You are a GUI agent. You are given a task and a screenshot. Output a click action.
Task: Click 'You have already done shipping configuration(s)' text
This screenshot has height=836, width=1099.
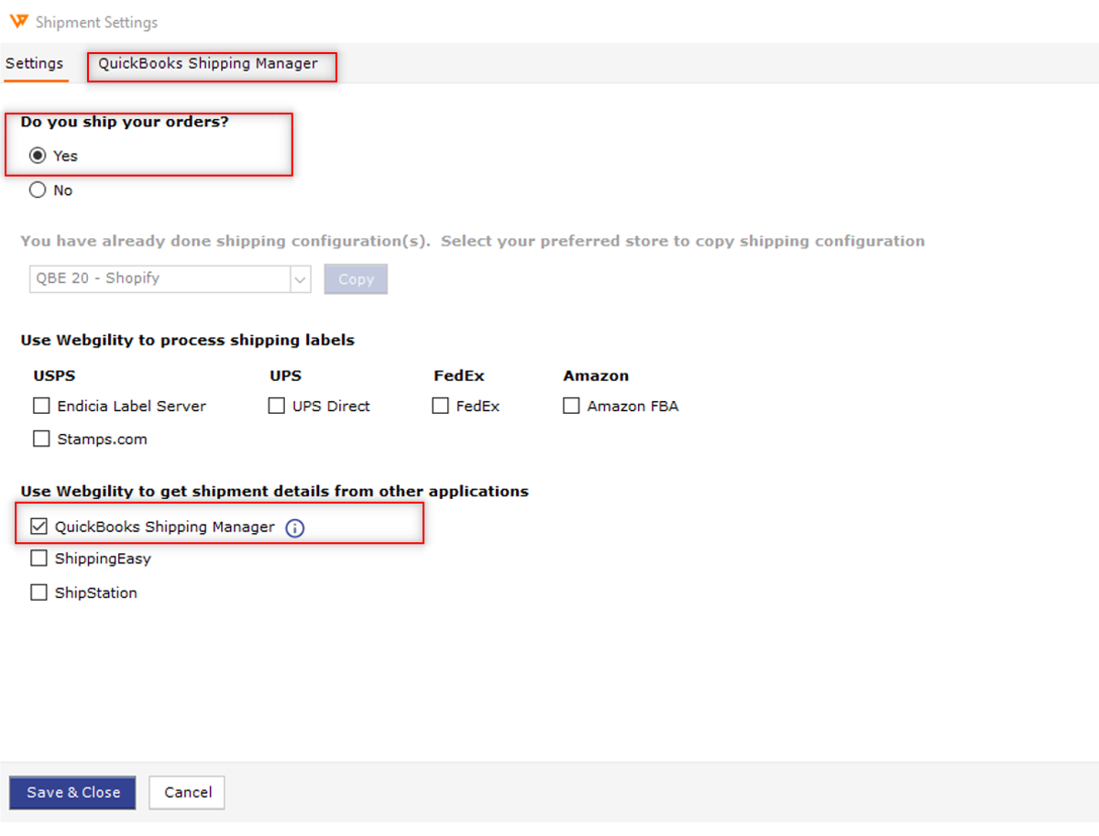pyautogui.click(x=225, y=241)
